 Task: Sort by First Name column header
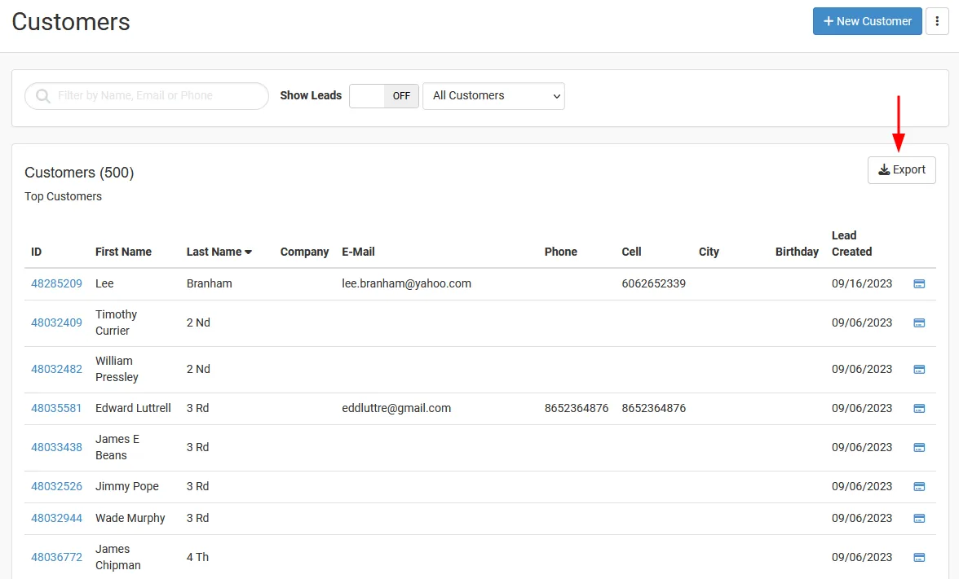pos(124,252)
